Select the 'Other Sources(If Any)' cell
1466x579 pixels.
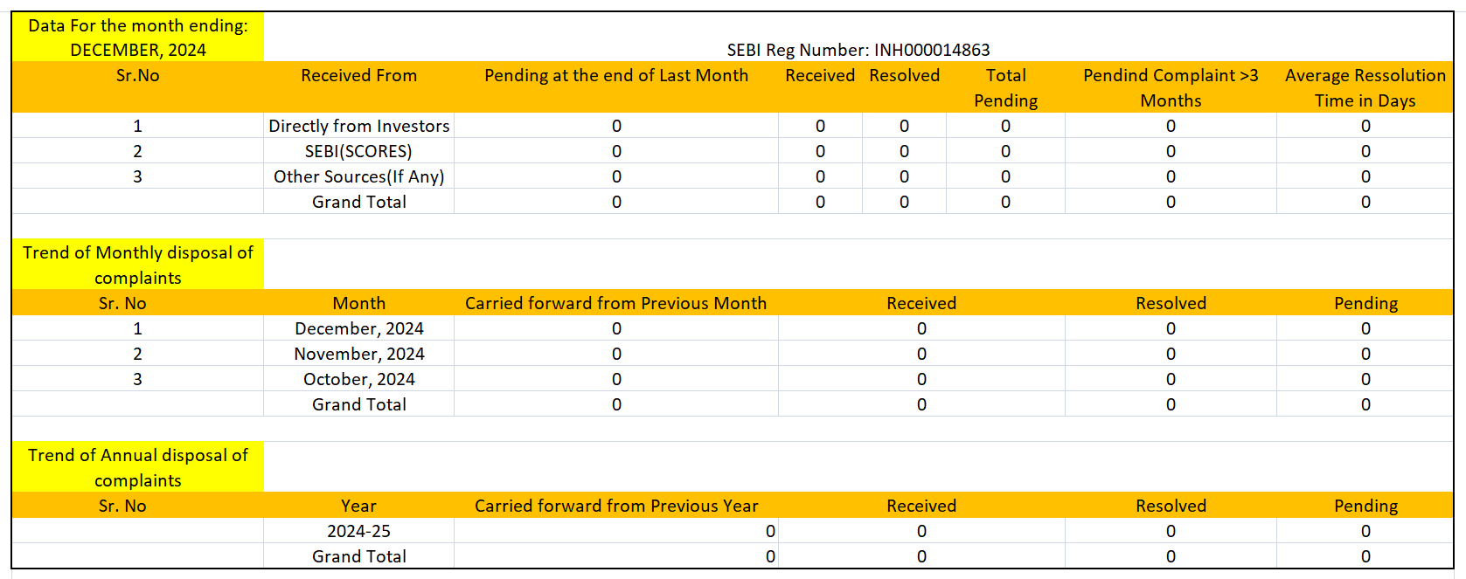click(358, 176)
